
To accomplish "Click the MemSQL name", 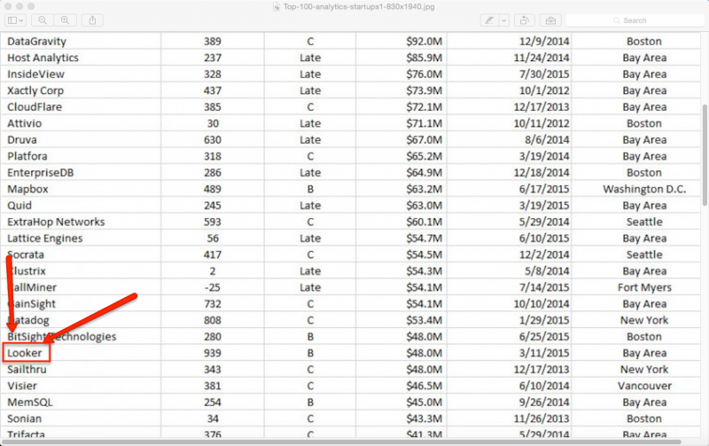I will click(x=30, y=403).
